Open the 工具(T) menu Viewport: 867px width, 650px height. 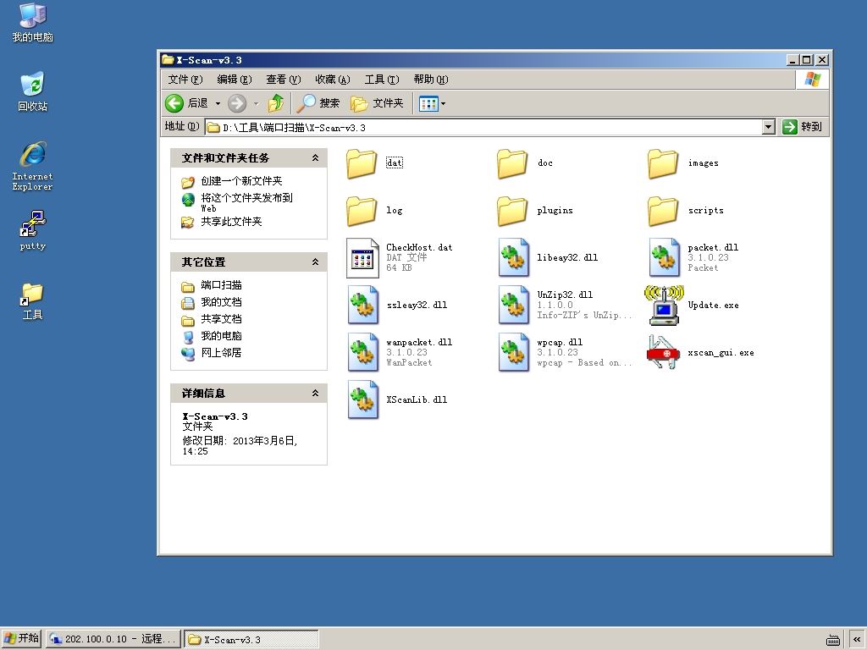[382, 80]
